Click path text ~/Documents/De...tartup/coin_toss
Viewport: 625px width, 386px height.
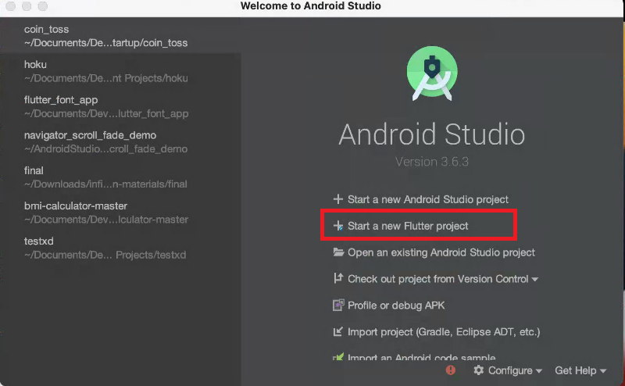(x=105, y=43)
